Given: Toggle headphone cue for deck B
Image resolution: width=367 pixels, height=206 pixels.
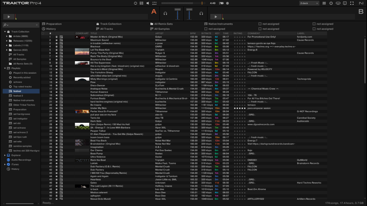Looking at the screenshot, I should pos(201,14).
